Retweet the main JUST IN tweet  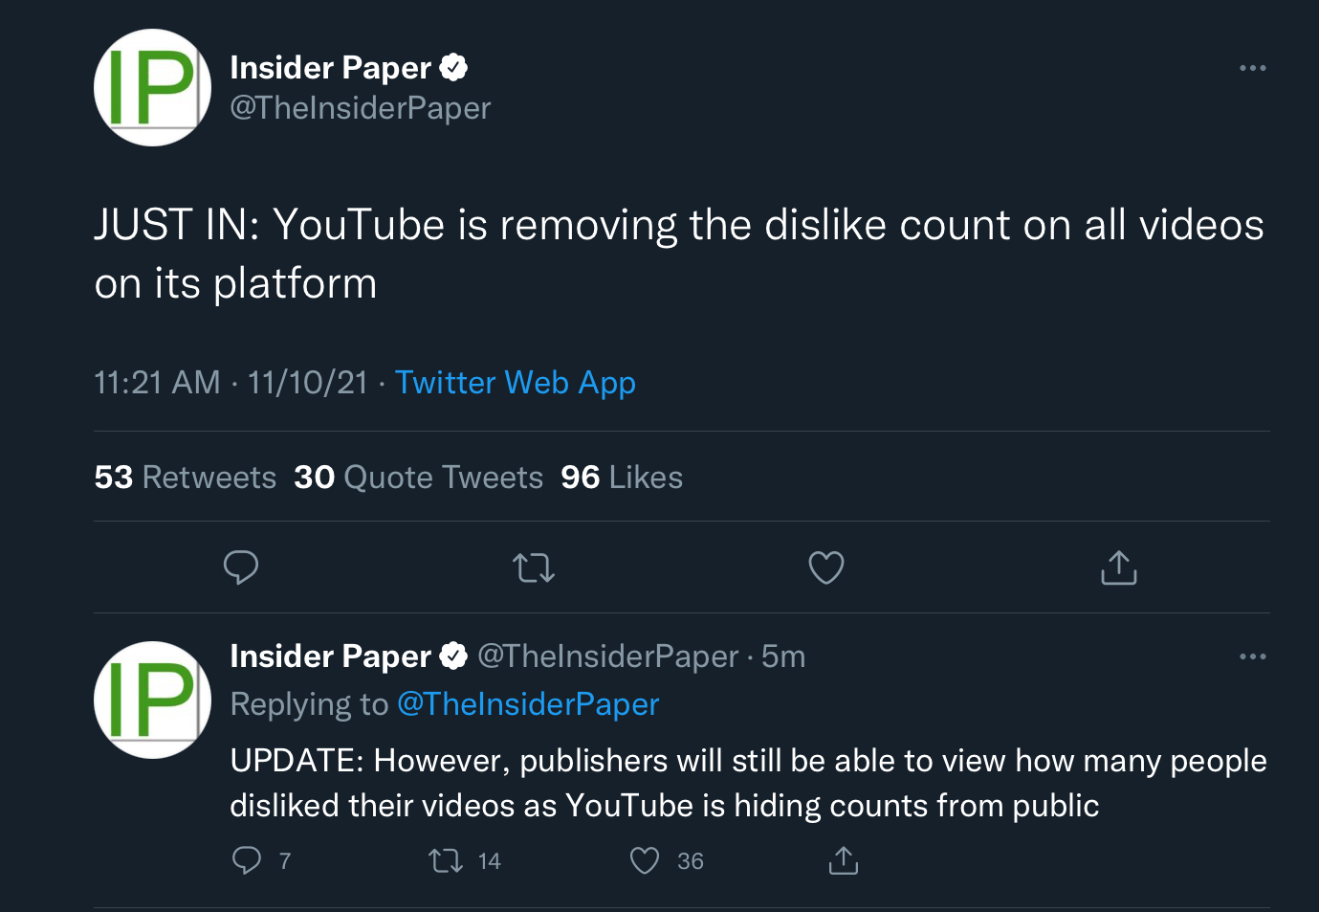pyautogui.click(x=534, y=567)
